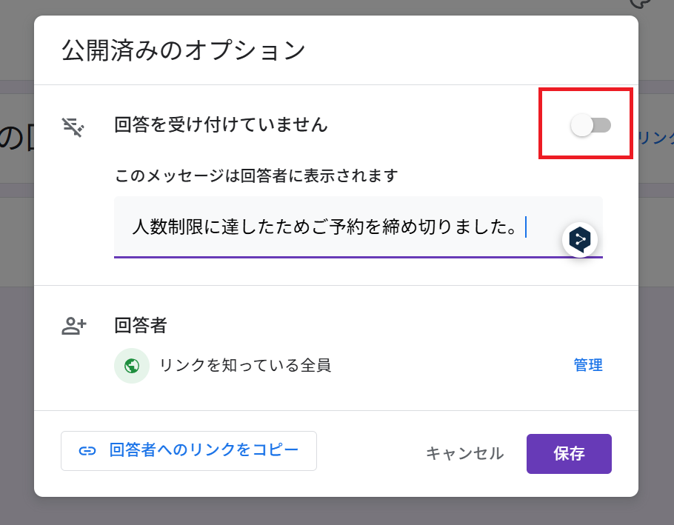Cancel with the キャンセル button
The height and width of the screenshot is (525, 674).
click(x=464, y=454)
